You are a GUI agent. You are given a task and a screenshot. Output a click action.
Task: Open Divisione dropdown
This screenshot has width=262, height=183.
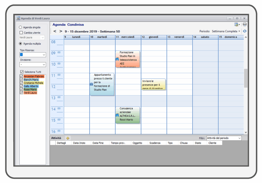[x=33, y=65]
